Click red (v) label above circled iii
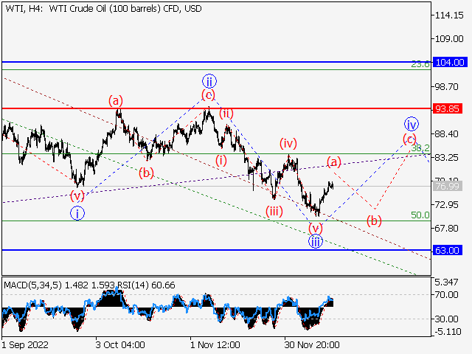Viewport: 472px width, 354px height. tap(316, 228)
